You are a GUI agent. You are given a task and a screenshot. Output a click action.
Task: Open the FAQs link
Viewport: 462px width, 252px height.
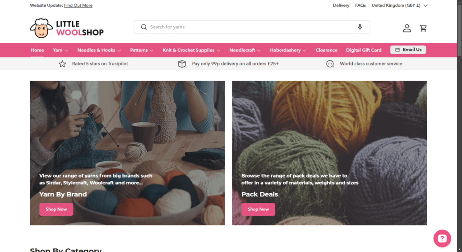[360, 5]
